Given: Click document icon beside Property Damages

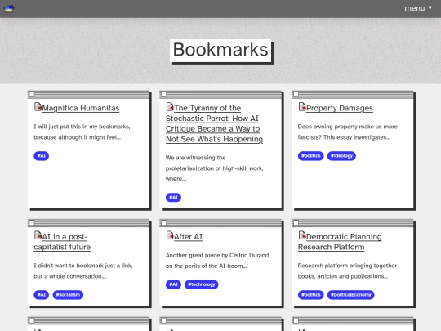Looking at the screenshot, I should (x=302, y=107).
